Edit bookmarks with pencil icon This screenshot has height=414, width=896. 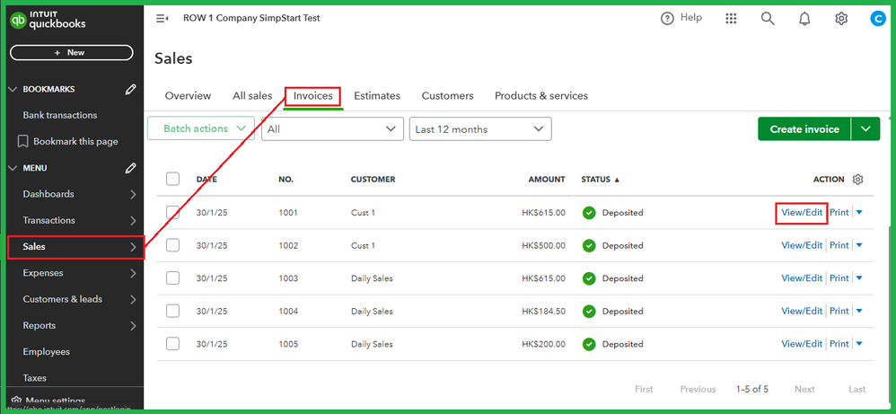[x=131, y=89]
